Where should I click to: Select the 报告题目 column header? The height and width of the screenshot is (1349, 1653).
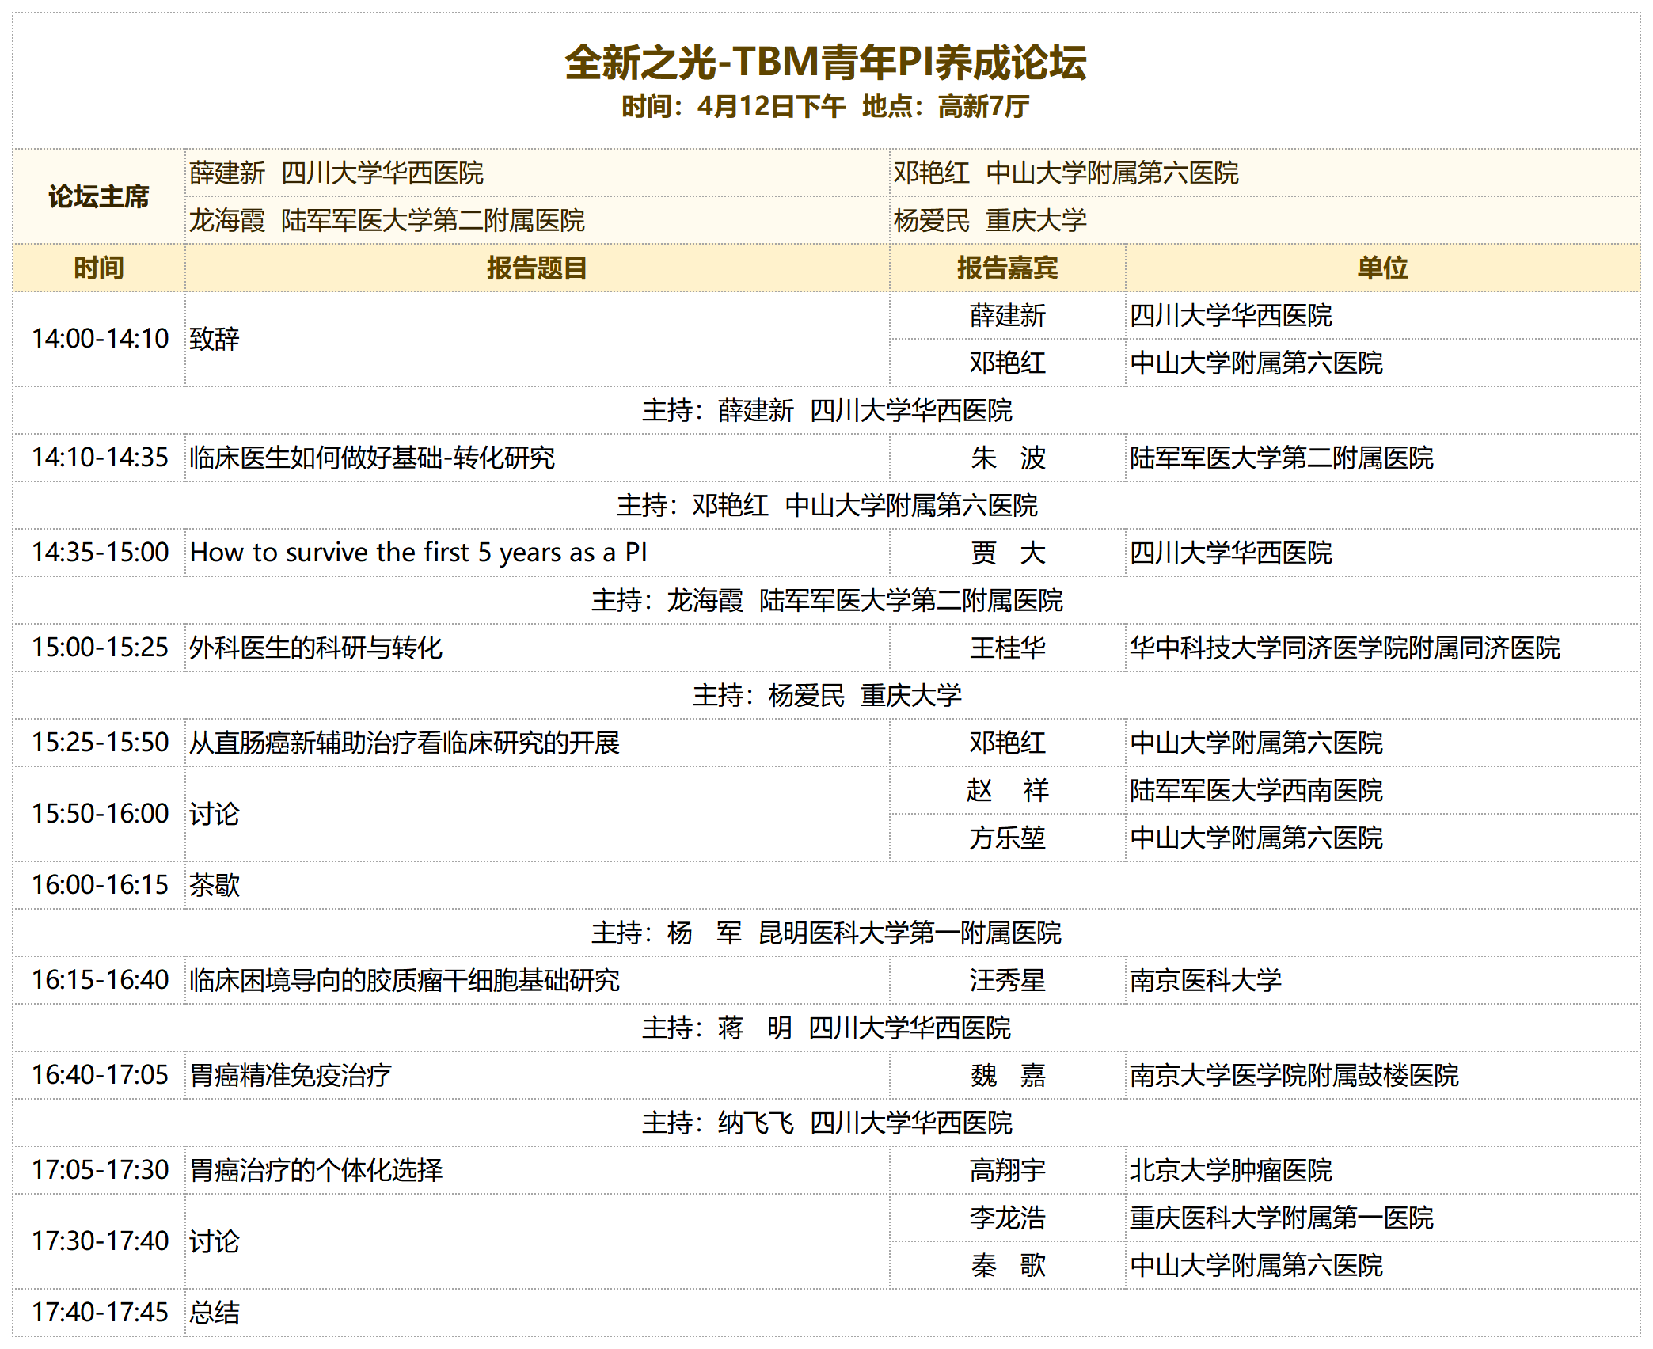pos(538,268)
